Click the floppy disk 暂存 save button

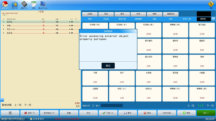point(128,113)
